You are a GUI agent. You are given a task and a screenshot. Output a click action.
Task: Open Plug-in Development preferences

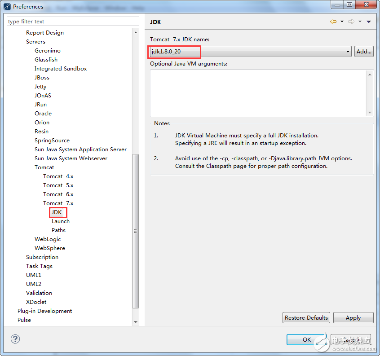[x=44, y=311]
